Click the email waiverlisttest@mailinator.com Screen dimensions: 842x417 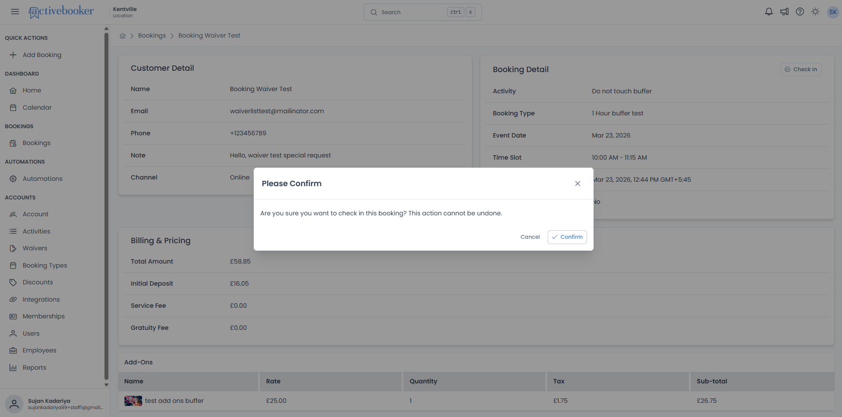click(x=277, y=111)
